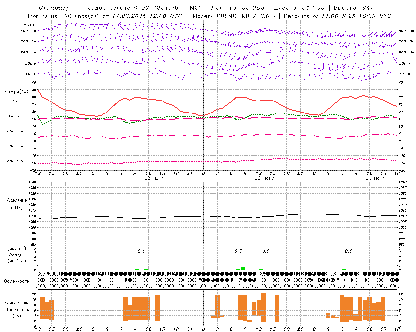Click the 'Orenburg' station title
This screenshot has height=332, width=416.
coord(54,8)
